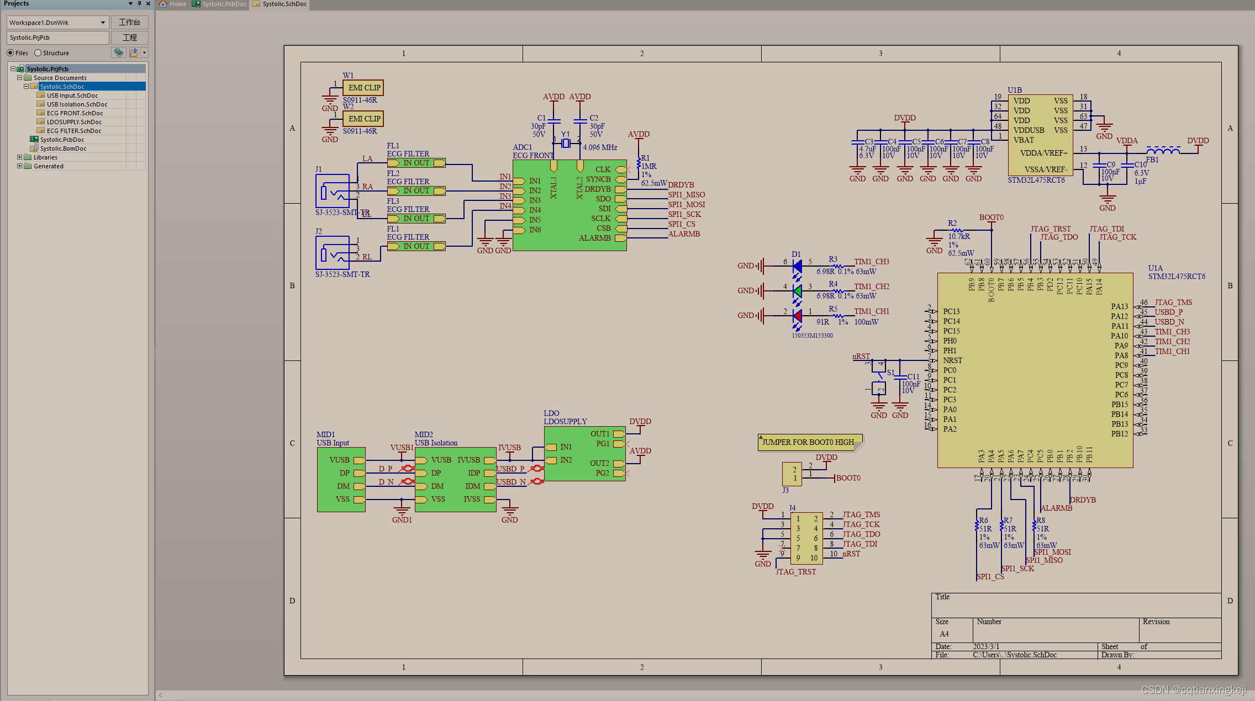Click the horizontal scrollbar left arrow
The width and height of the screenshot is (1255, 701).
point(161,695)
